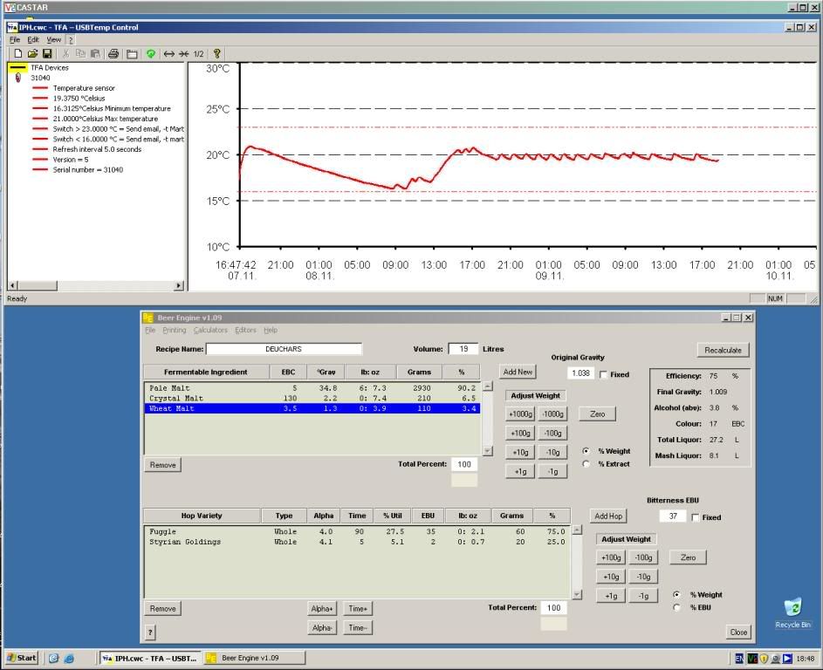Click the Time- button

pos(358,628)
